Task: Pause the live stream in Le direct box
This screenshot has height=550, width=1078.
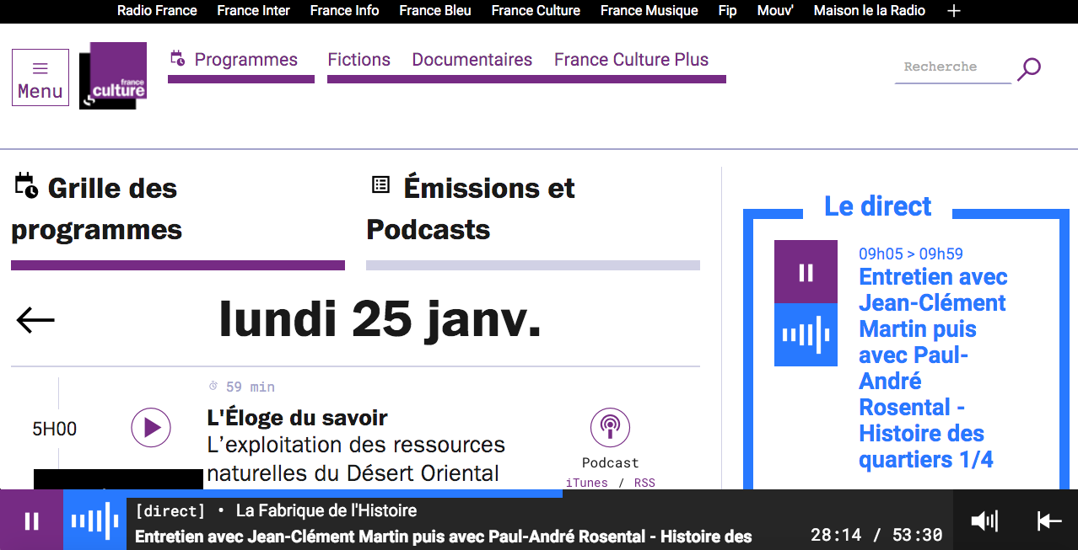Action: (x=806, y=271)
